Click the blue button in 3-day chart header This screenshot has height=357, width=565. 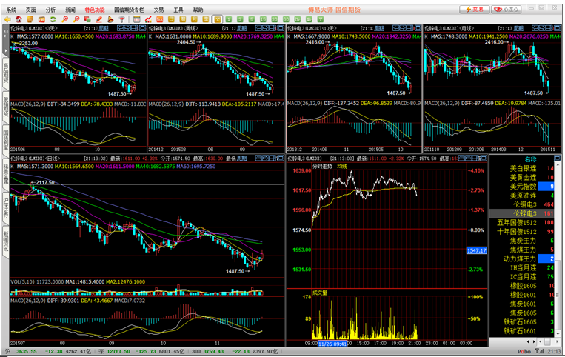click(104, 28)
